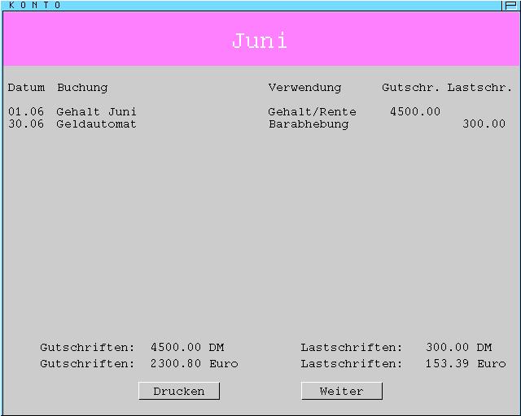Click the date 30.06
Screen dimensions: 521x416
click(x=26, y=124)
